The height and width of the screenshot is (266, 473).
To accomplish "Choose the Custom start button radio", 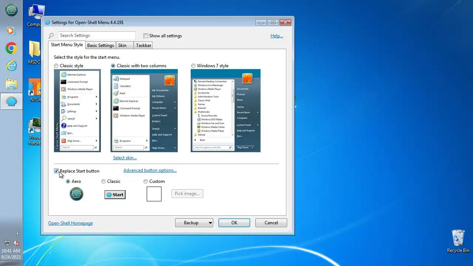I will (146, 181).
